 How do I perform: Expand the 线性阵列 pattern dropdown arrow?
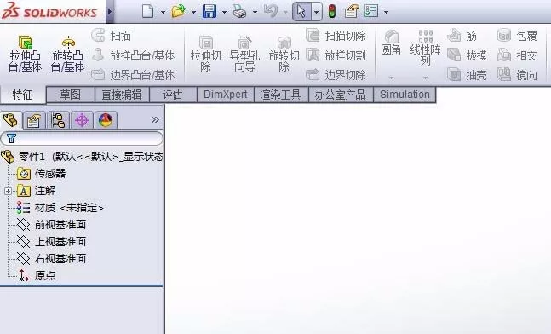tap(425, 78)
